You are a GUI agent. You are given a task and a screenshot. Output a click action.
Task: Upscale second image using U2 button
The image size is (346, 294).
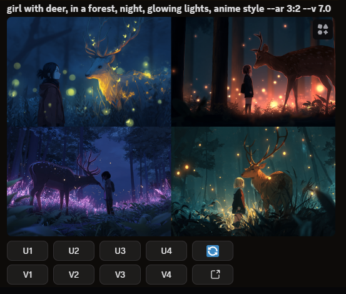click(x=74, y=251)
